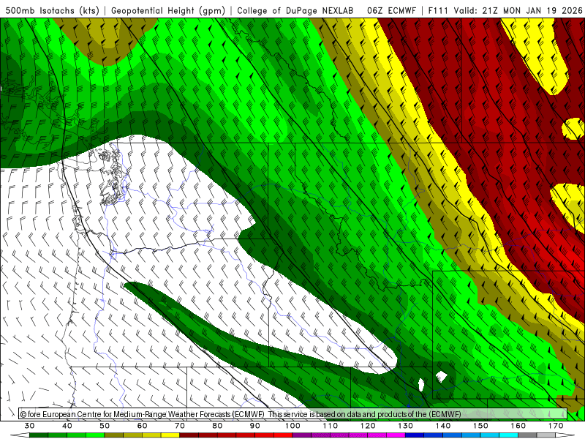Viewport: 585px width, 439px height.
Task: Click the '90' value on the color scale
Action: 255,426
